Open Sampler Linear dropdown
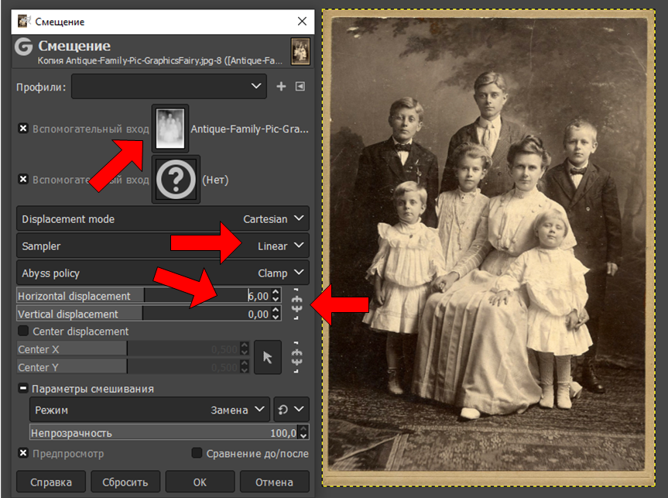Viewport: 668px width, 498px height. tap(163, 246)
